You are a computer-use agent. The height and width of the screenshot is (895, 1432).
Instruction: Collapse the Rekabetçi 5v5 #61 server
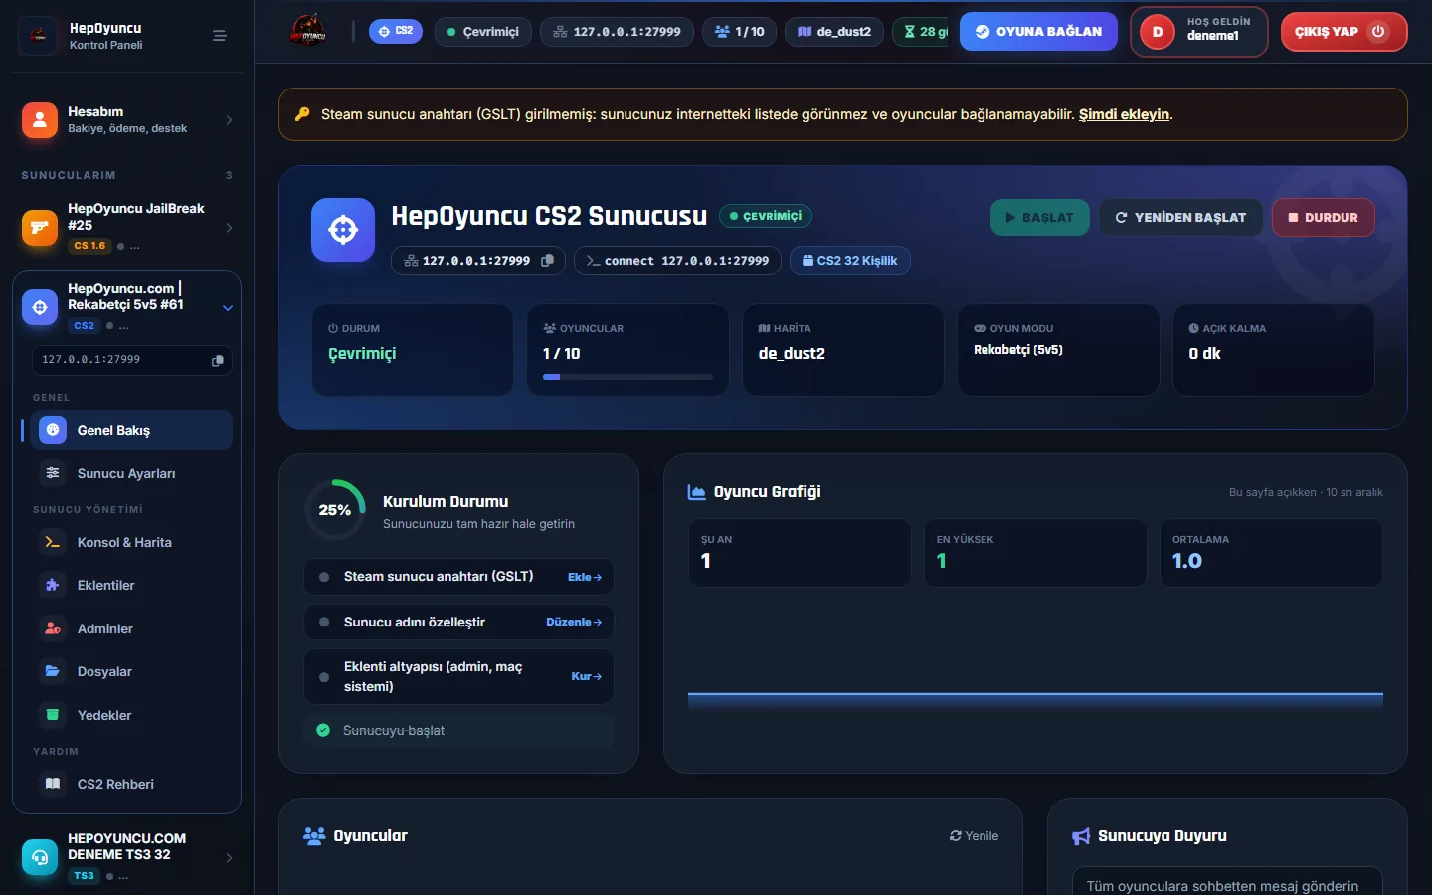[x=228, y=308]
